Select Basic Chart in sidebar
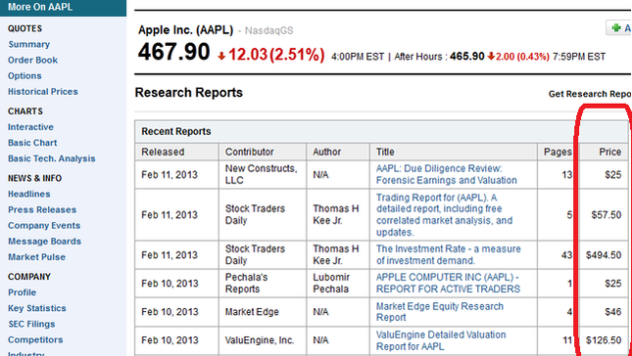The width and height of the screenshot is (632, 356). (32, 143)
